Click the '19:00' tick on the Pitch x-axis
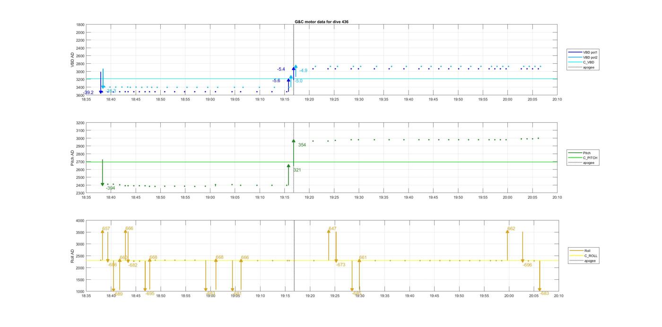The image size is (662, 327). click(210, 197)
